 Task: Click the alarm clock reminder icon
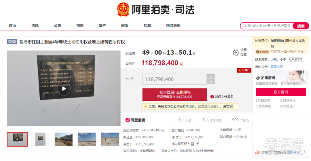pos(236,53)
